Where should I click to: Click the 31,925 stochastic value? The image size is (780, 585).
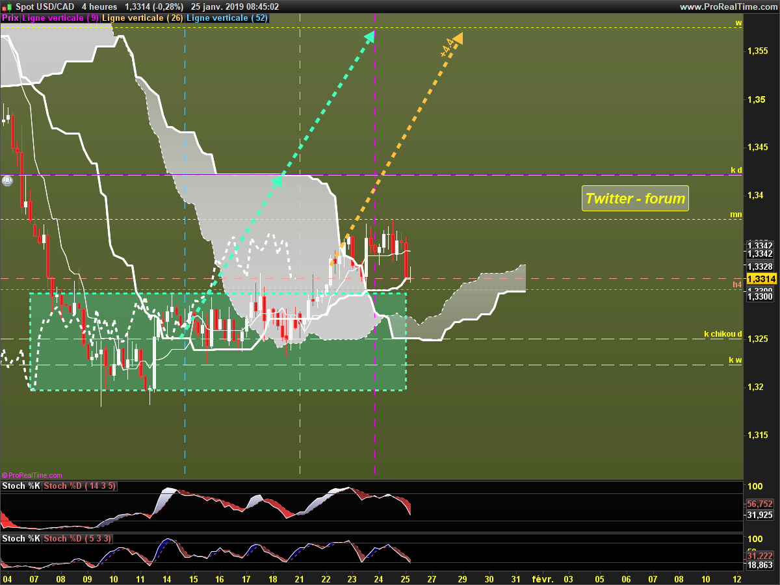pos(760,515)
